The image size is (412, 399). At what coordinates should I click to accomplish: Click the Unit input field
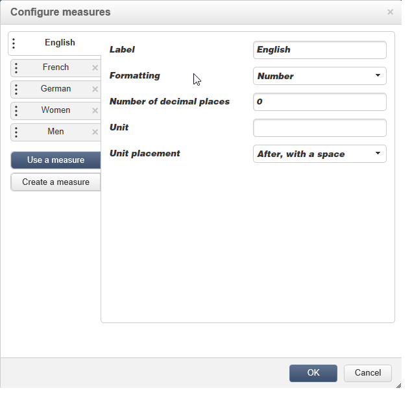(319, 128)
